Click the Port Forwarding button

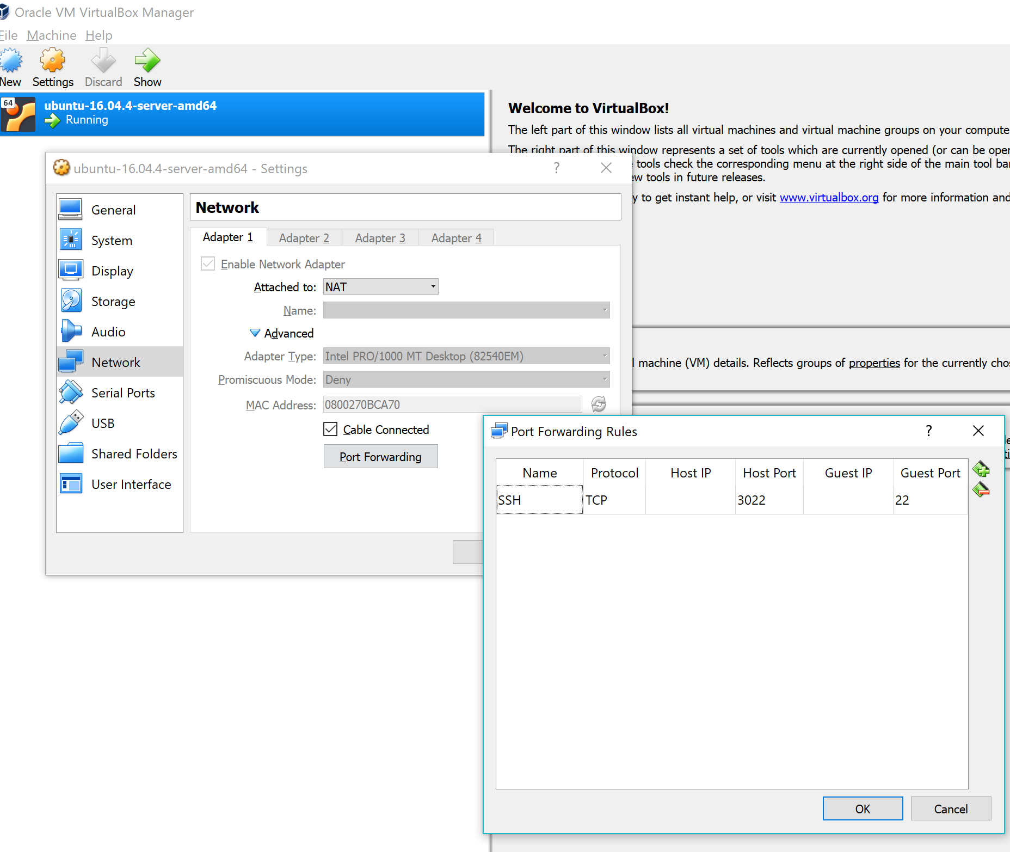click(380, 456)
